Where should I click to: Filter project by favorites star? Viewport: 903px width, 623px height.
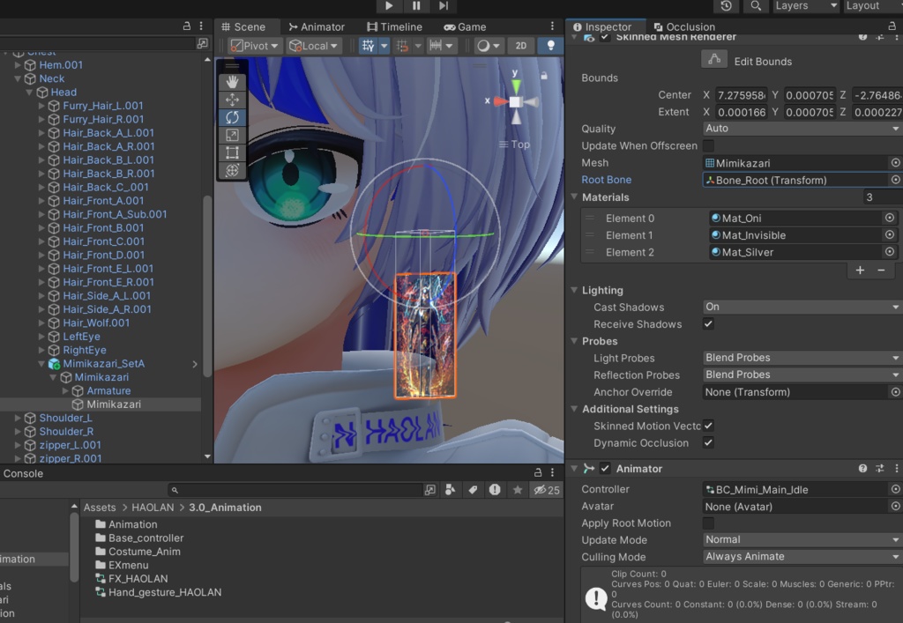tap(518, 490)
